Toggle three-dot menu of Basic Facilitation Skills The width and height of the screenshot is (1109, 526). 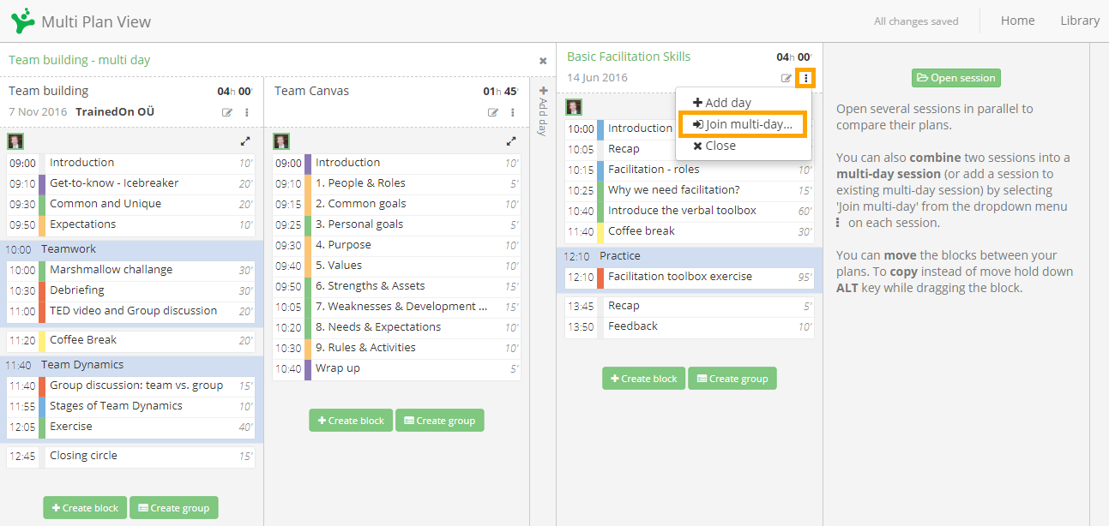coord(805,78)
